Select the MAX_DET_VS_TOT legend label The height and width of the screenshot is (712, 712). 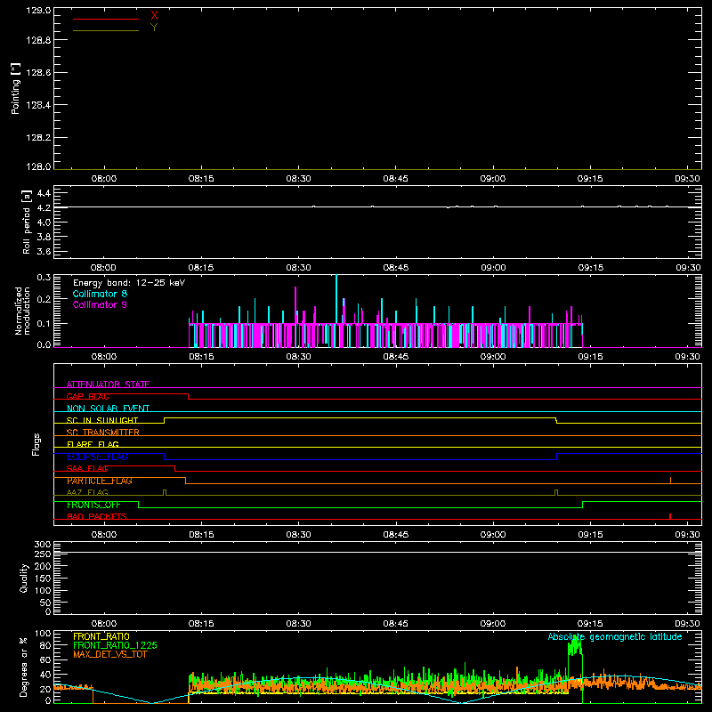(109, 654)
